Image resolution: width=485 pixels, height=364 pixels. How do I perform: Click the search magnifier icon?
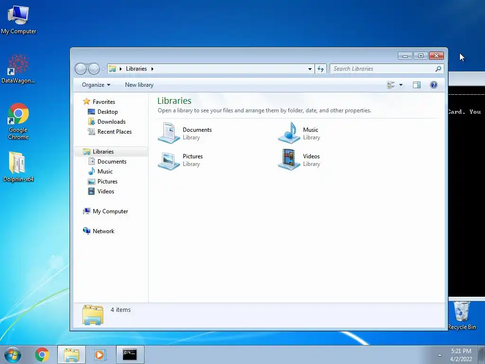[438, 69]
